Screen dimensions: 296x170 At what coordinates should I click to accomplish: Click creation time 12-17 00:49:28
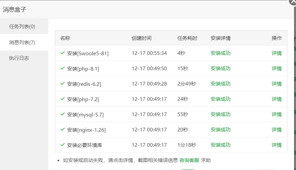[x=149, y=84]
